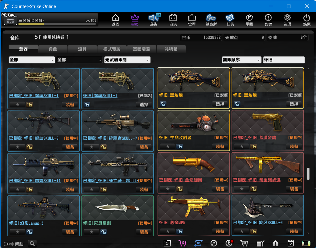Open the 制造所 workshop icon
316x248 pixels.
click(x=211, y=20)
